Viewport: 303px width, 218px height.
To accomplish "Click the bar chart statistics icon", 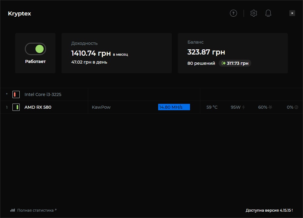I will point(12,210).
